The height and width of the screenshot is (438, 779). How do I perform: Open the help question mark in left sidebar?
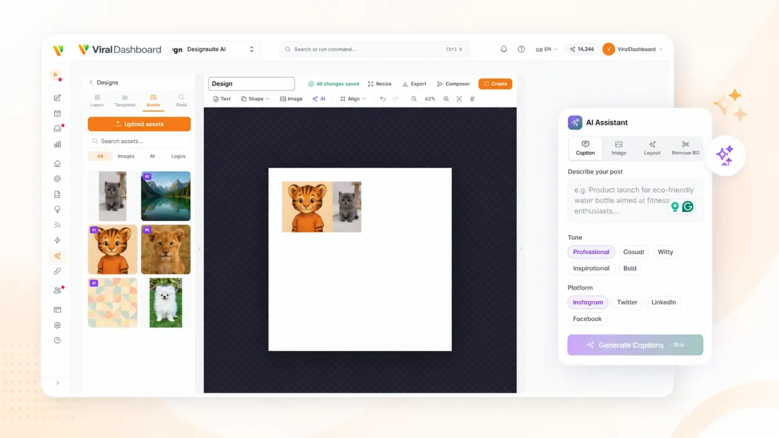click(57, 341)
